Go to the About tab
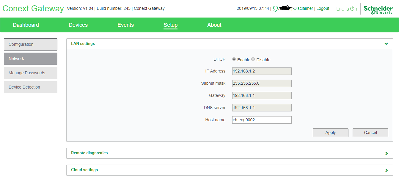Image resolution: width=399 pixels, height=178 pixels. point(214,25)
